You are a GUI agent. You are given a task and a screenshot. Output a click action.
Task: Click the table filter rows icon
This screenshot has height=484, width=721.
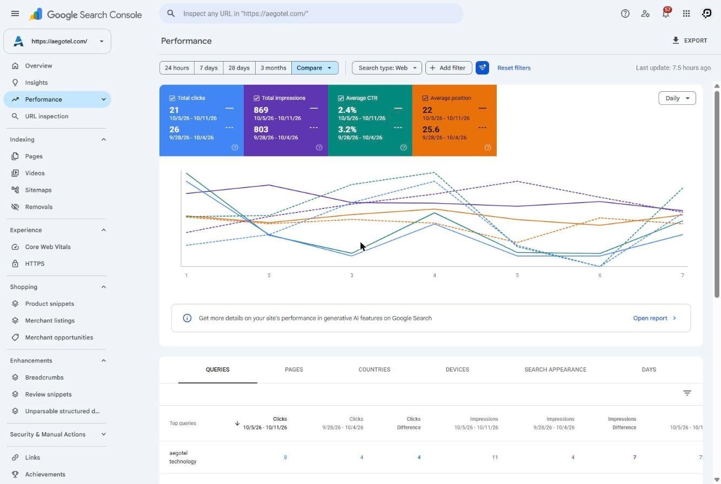pyautogui.click(x=687, y=393)
